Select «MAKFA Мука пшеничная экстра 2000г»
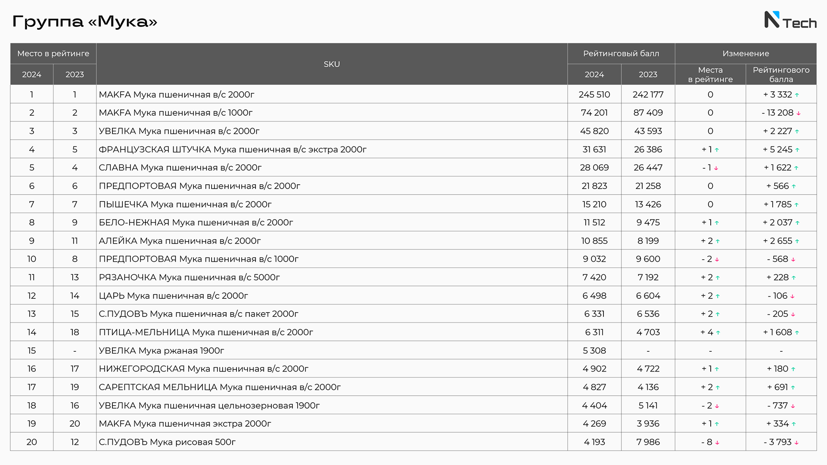The image size is (827, 465). coord(413,424)
